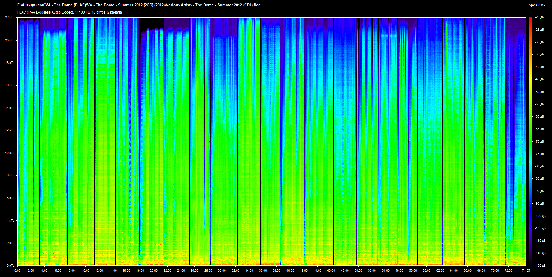Click the -20 дБ legend label
Screen dimensions: 552x277
tap(539, 17)
